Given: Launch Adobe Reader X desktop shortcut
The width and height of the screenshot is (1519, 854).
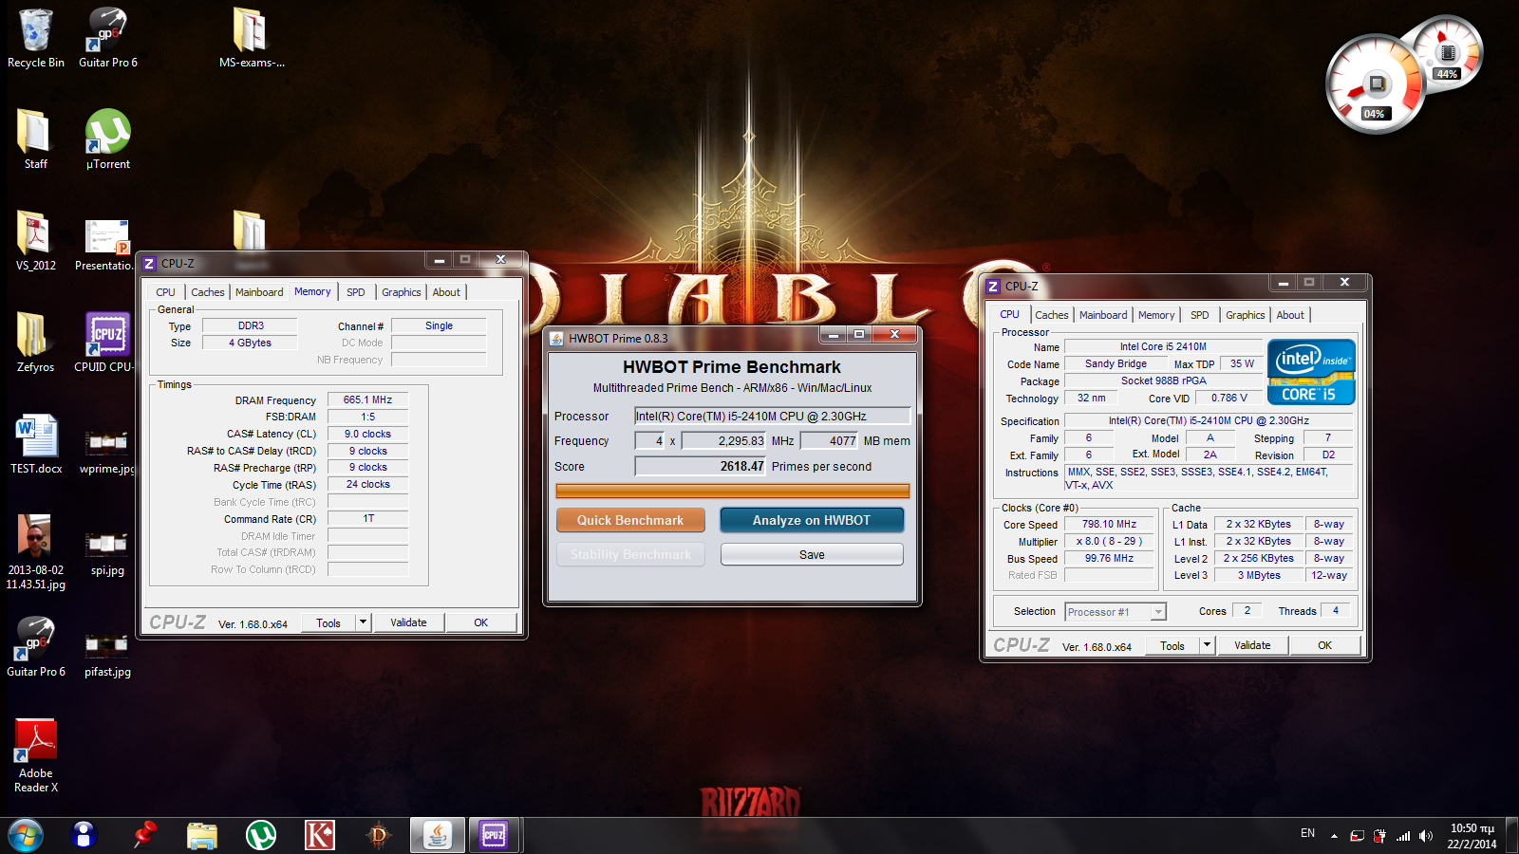Looking at the screenshot, I should (x=36, y=755).
